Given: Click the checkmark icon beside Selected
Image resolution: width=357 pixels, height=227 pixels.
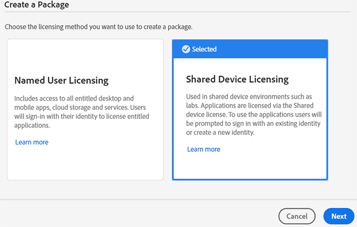Looking at the screenshot, I should coord(186,49).
